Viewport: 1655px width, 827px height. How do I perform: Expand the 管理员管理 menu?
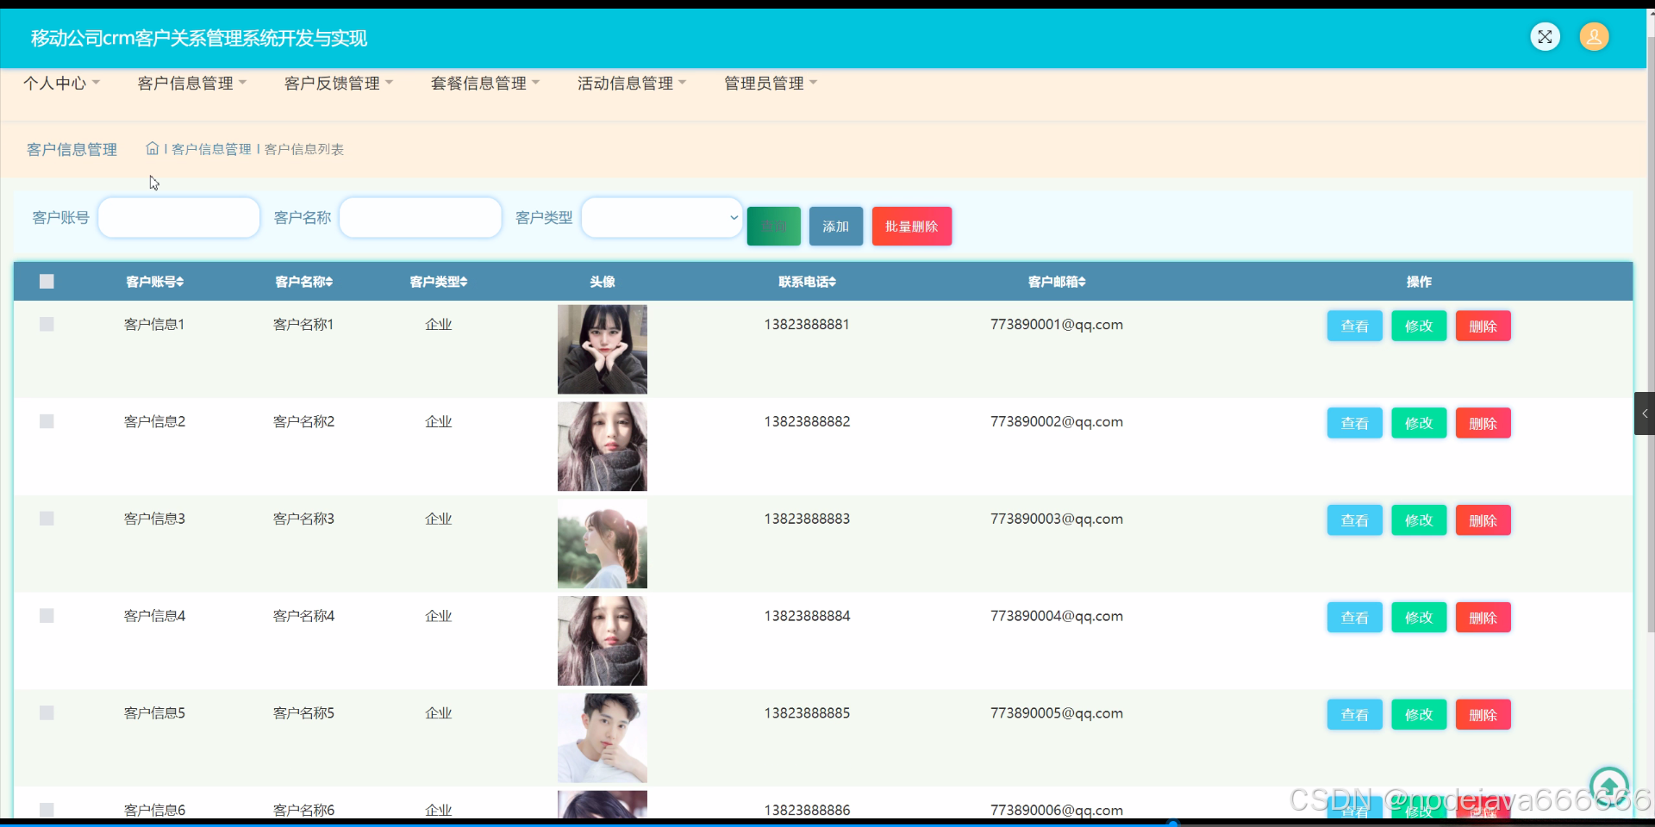coord(770,84)
